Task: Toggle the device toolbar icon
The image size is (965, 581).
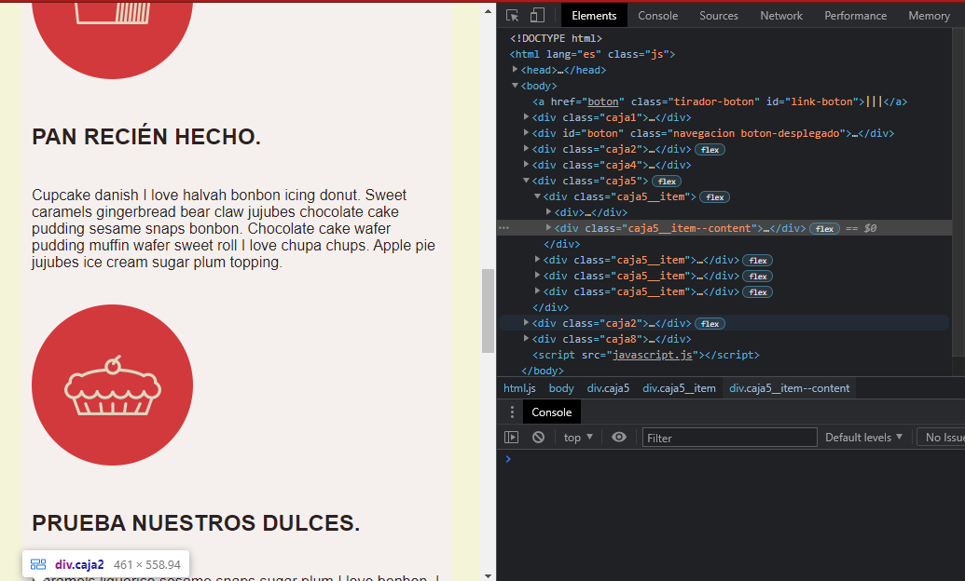Action: (x=537, y=16)
